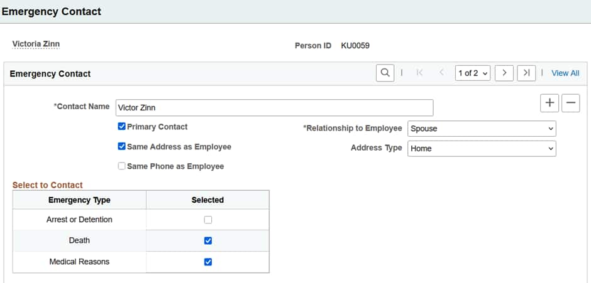Open the Address Type dropdown

482,149
